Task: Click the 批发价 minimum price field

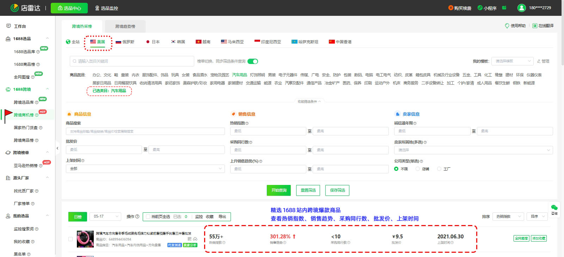Action: click(104, 150)
